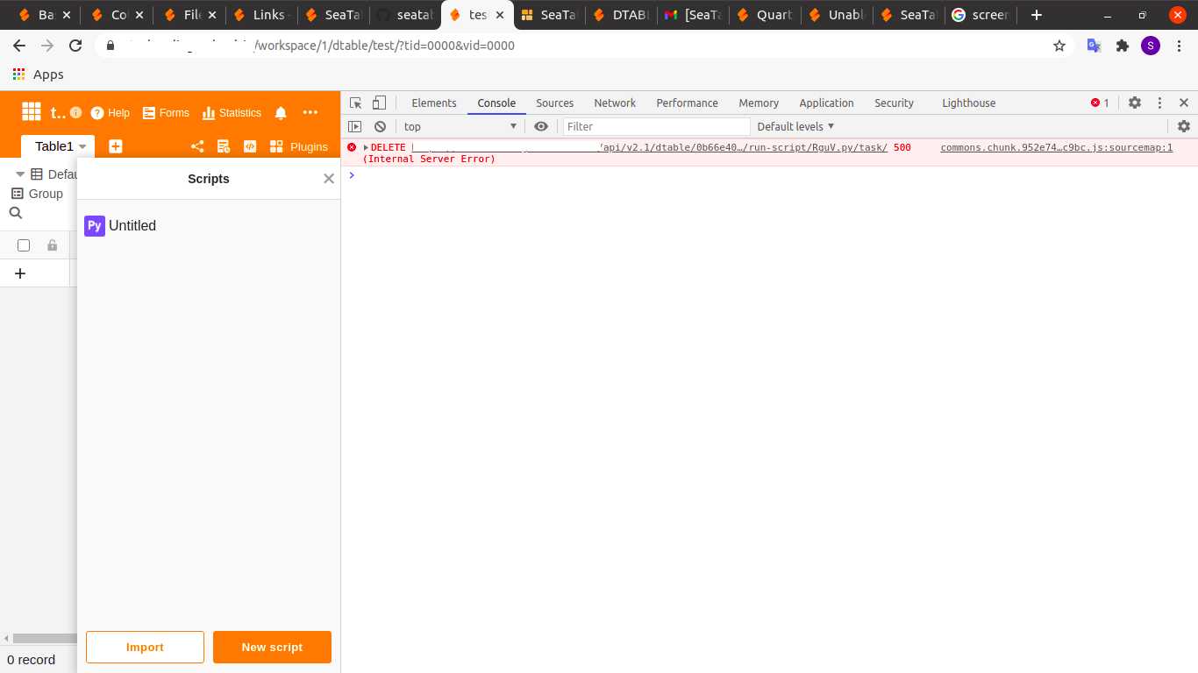Clear console with the ban icon

tap(380, 126)
